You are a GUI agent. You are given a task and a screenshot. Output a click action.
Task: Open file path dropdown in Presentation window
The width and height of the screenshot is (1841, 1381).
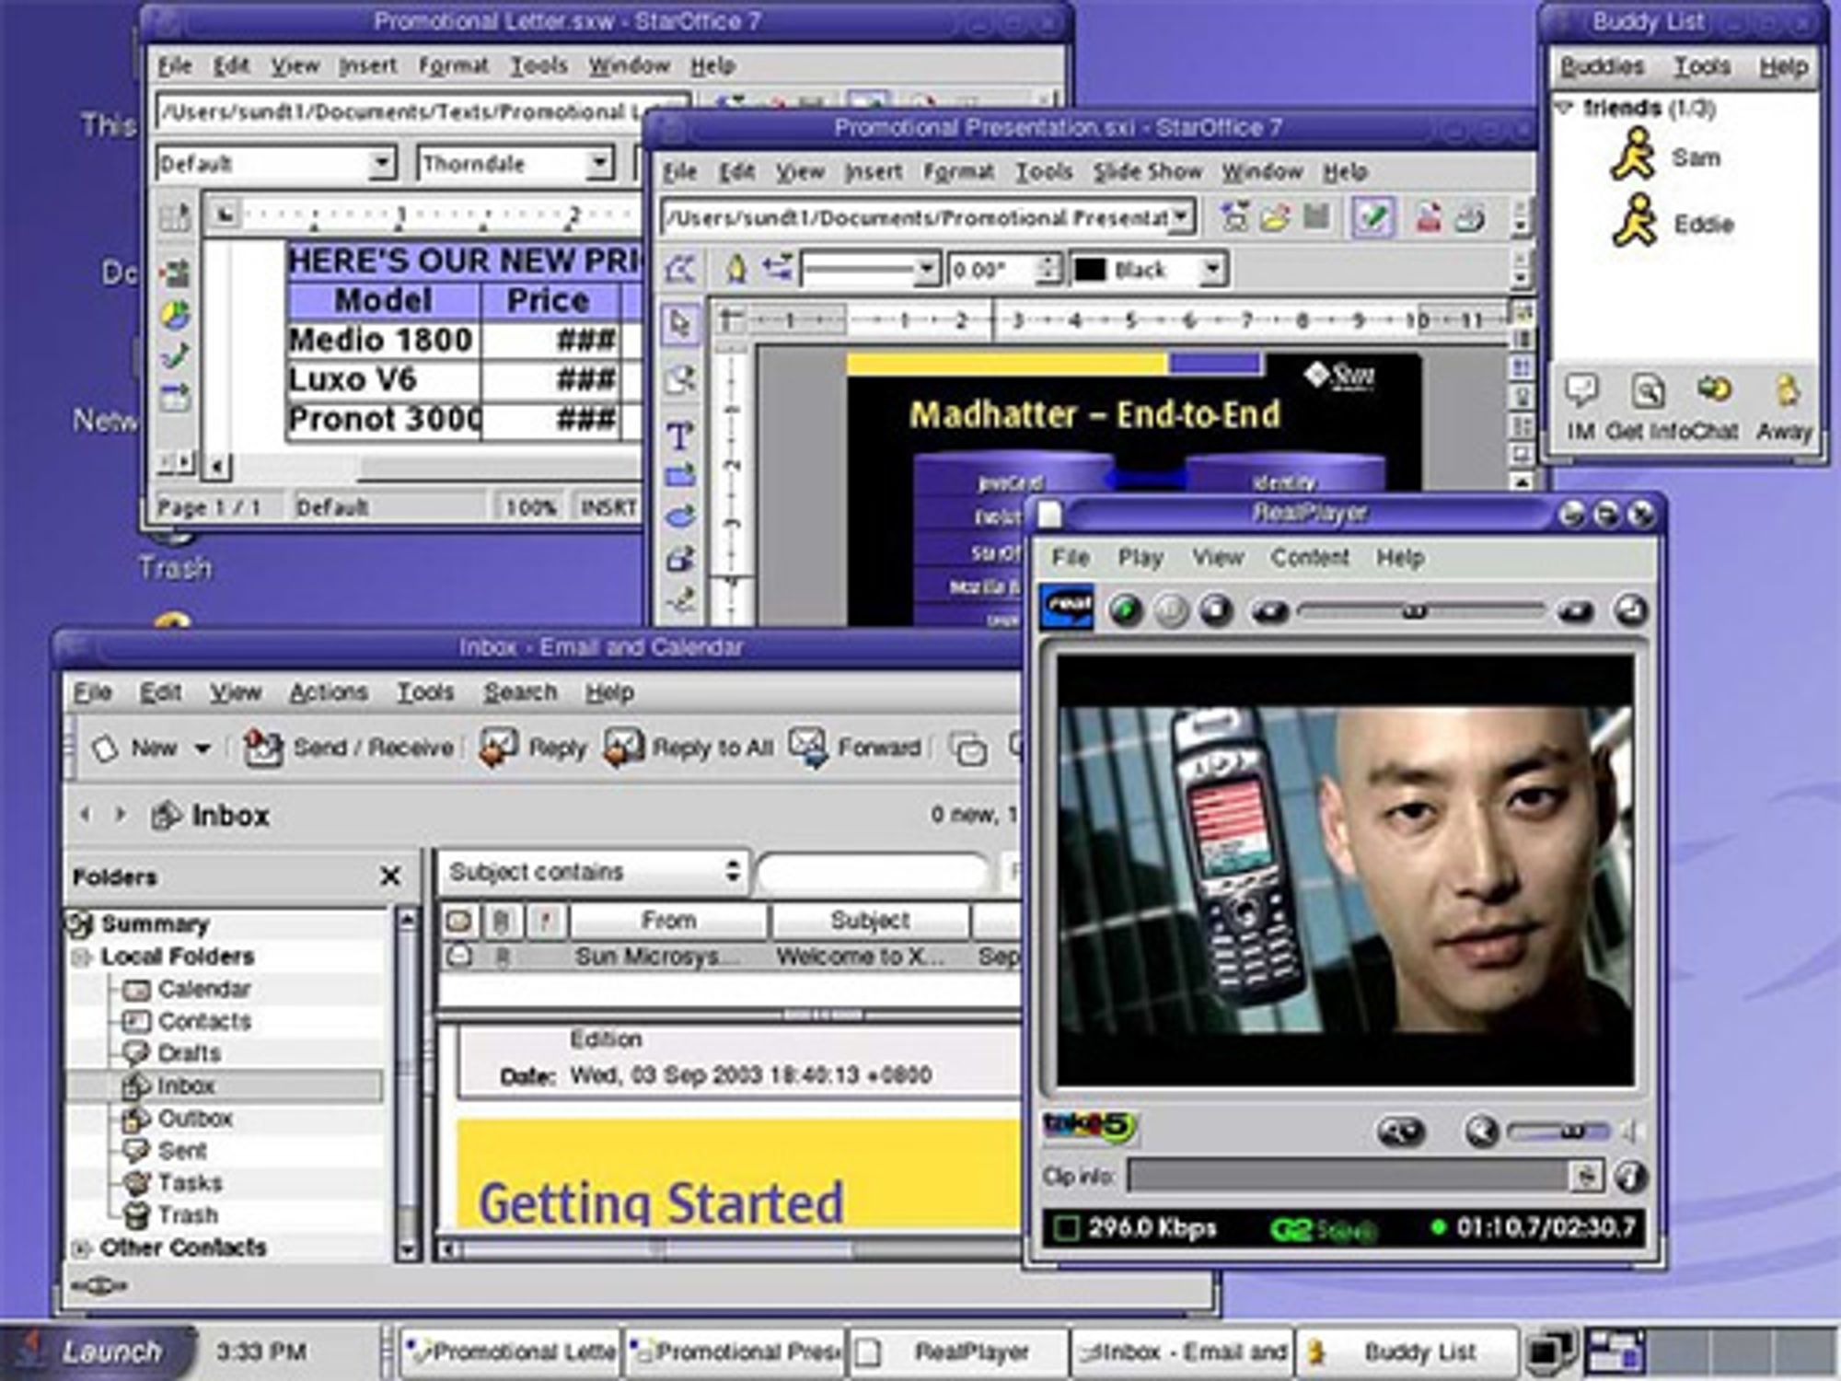[x=1180, y=218]
